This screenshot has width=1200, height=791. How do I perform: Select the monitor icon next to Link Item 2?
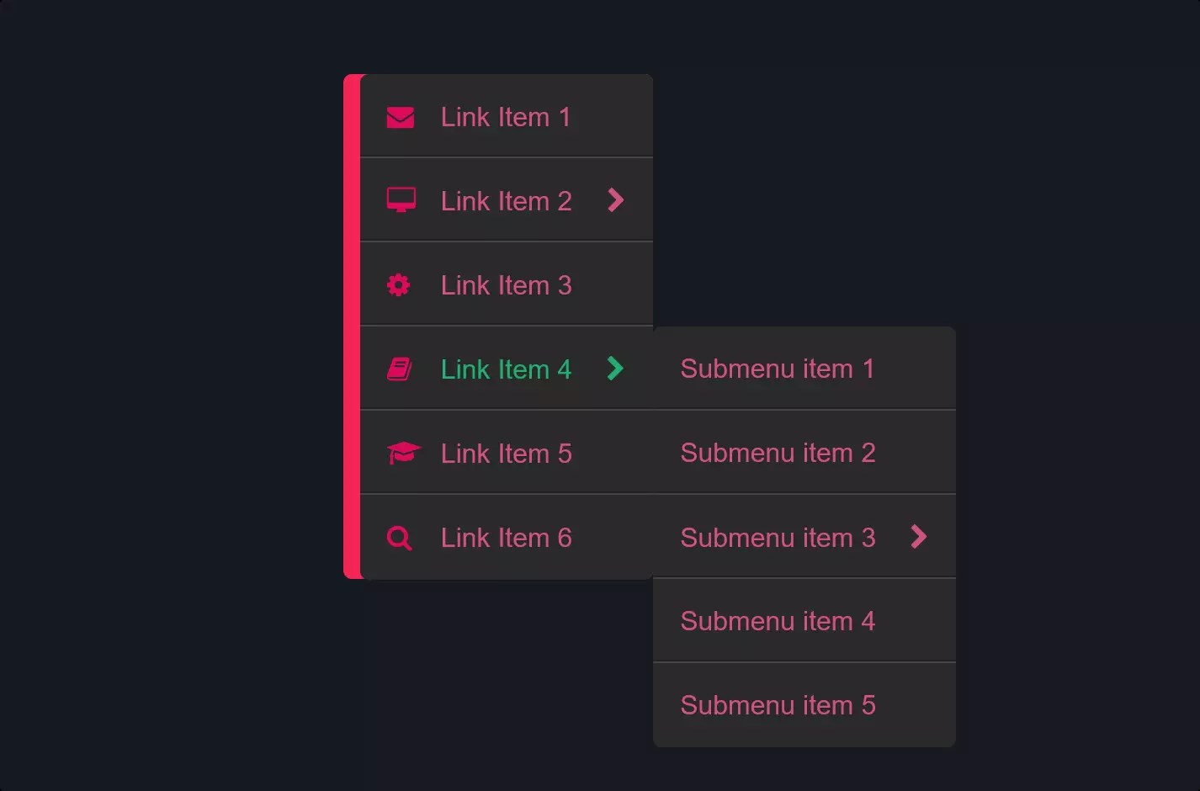(x=401, y=199)
